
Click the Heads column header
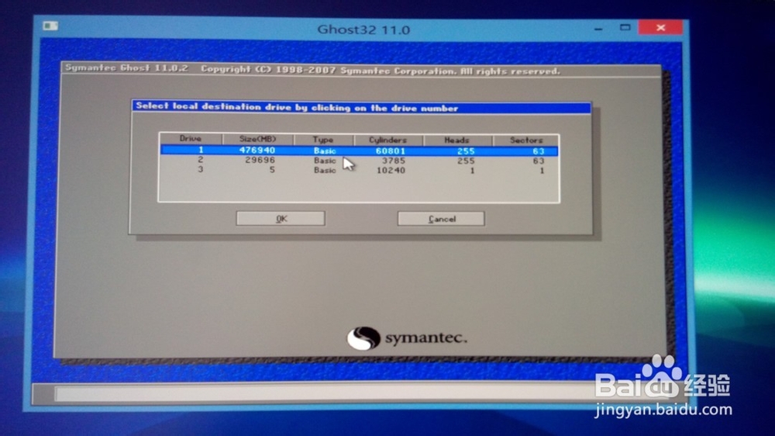[x=457, y=140]
